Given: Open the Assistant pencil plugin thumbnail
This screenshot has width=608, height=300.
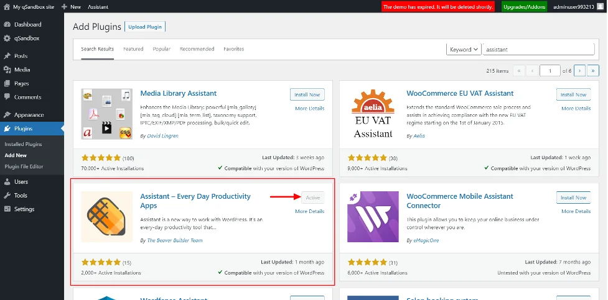Looking at the screenshot, I should point(106,217).
